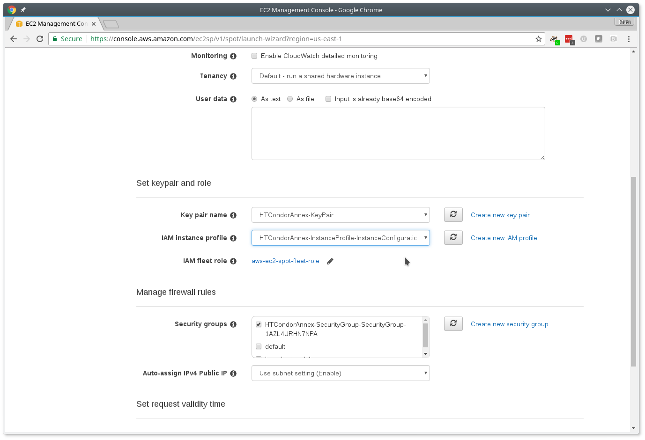Open the red password manager extension icon
645x440 pixels.
pos(569,39)
